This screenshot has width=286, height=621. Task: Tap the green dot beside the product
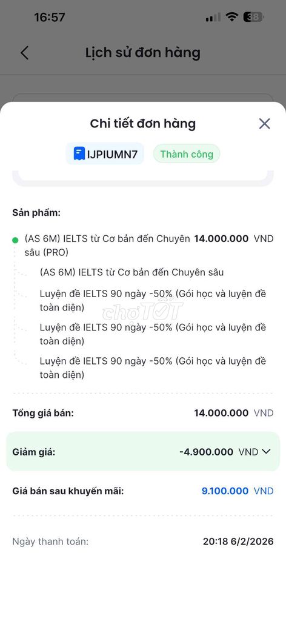[15, 240]
